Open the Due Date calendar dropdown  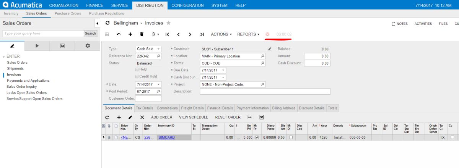click(223, 70)
